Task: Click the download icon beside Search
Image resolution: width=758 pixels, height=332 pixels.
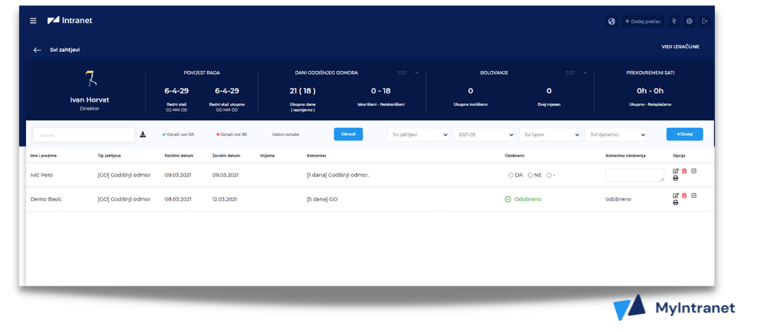Action: (142, 134)
